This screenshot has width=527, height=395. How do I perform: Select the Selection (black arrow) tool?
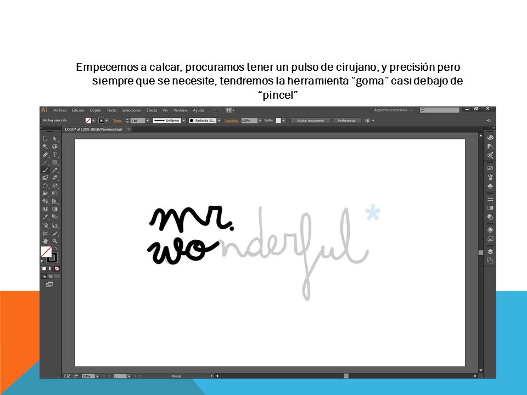[46, 139]
